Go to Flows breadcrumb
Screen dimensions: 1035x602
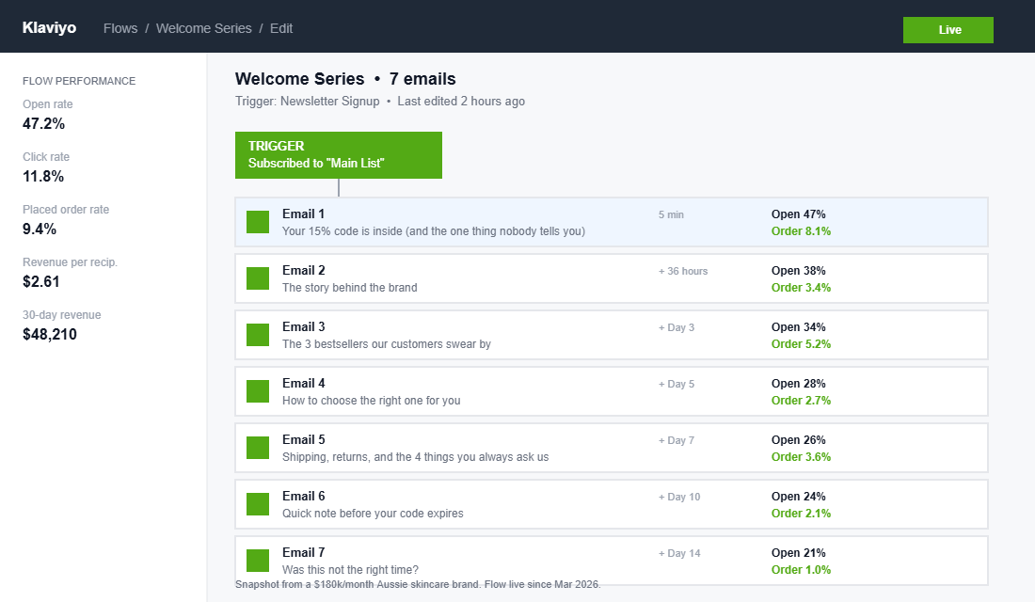[120, 28]
